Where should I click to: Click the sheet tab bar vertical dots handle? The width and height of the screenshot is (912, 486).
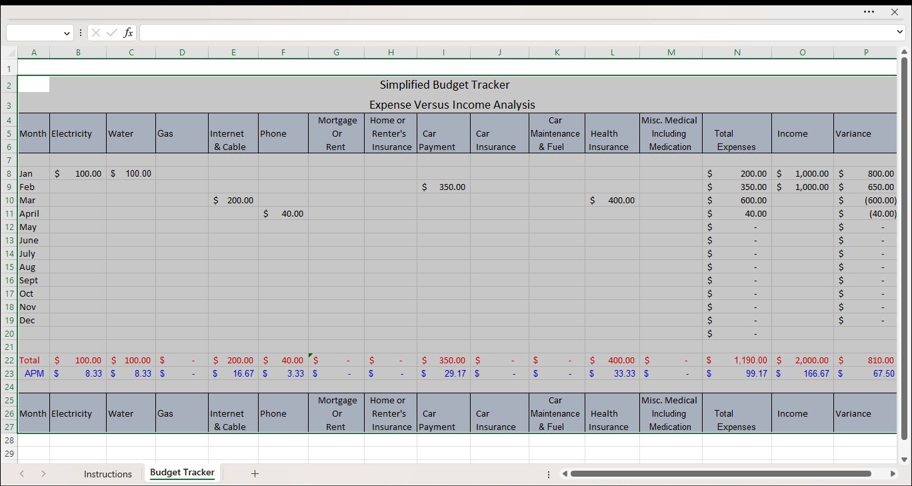pyautogui.click(x=549, y=474)
